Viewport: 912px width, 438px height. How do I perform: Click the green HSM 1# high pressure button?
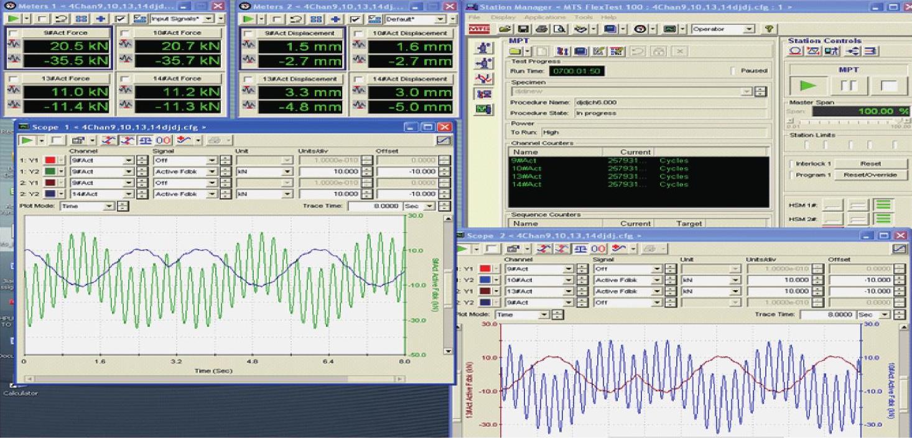pyautogui.click(x=885, y=204)
